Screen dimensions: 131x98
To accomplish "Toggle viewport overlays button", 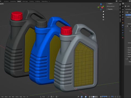I will (x=86, y=97).
